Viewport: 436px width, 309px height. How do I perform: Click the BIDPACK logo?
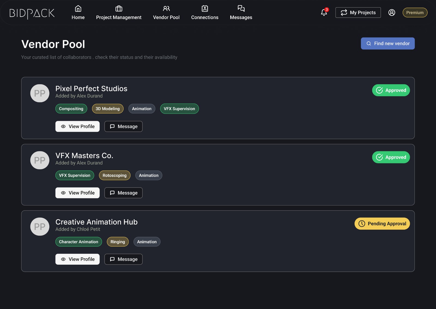32,13
